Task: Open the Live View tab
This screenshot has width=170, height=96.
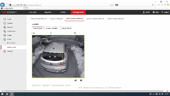Action: point(32,12)
